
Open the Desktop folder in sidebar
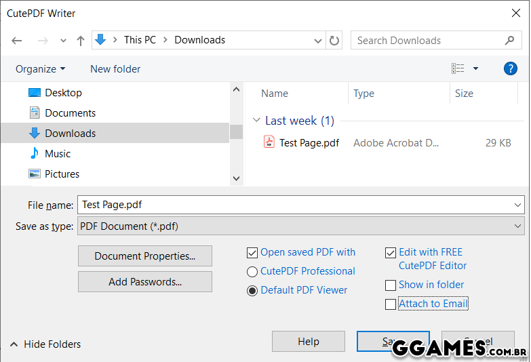coord(63,93)
